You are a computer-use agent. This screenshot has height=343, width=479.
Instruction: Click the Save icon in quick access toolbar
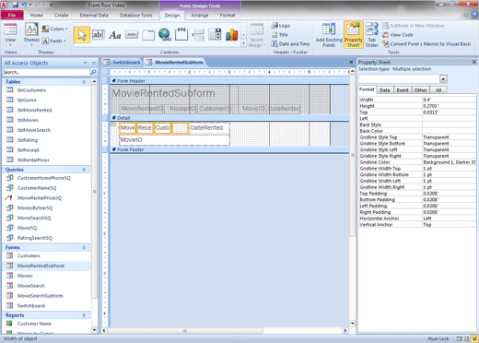click(x=15, y=5)
